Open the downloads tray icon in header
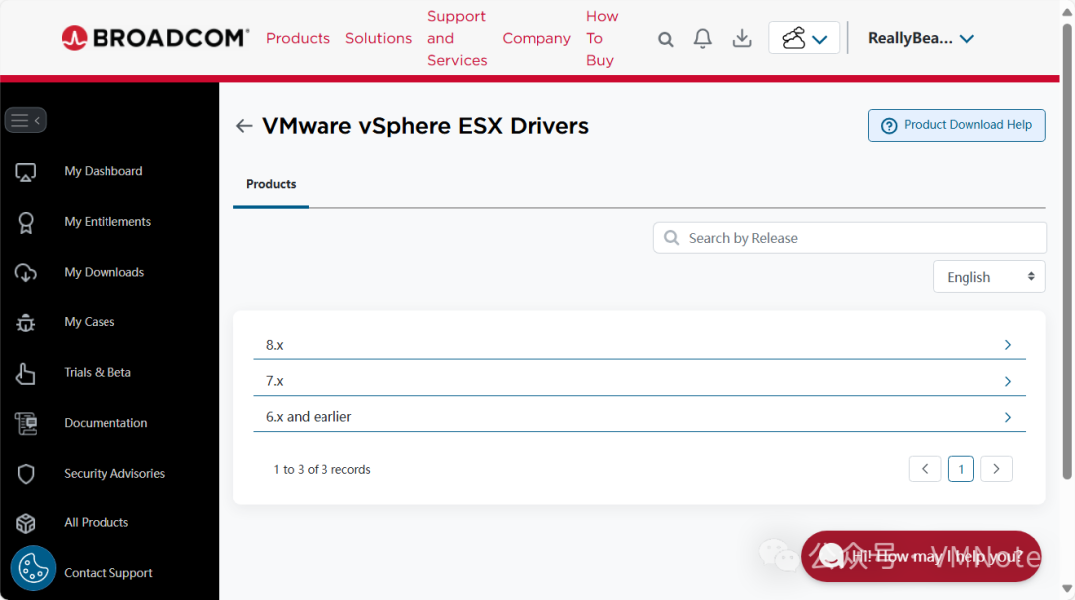Image resolution: width=1075 pixels, height=600 pixels. [742, 39]
